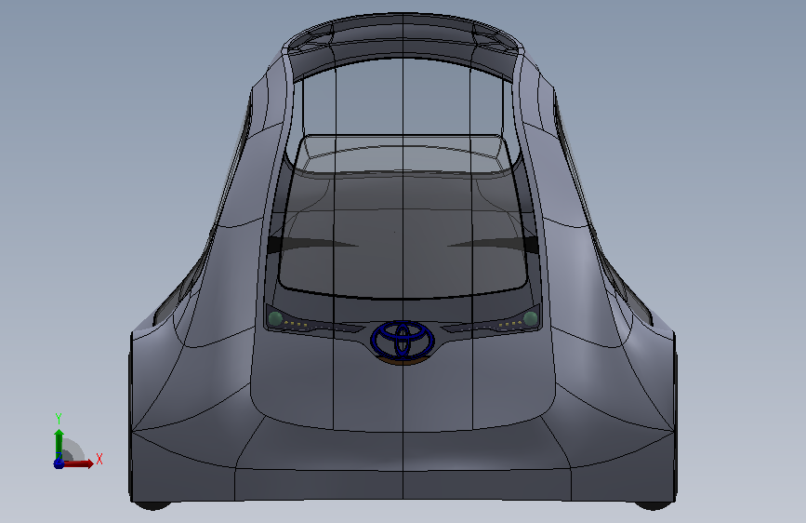
Task: Select the blue Toyota emblem on the car
Action: coord(403,340)
